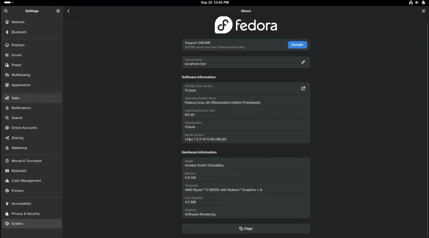Click the volume icon in top bar

click(x=417, y=2)
